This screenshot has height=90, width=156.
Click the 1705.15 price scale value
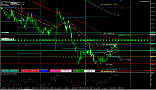(153, 60)
